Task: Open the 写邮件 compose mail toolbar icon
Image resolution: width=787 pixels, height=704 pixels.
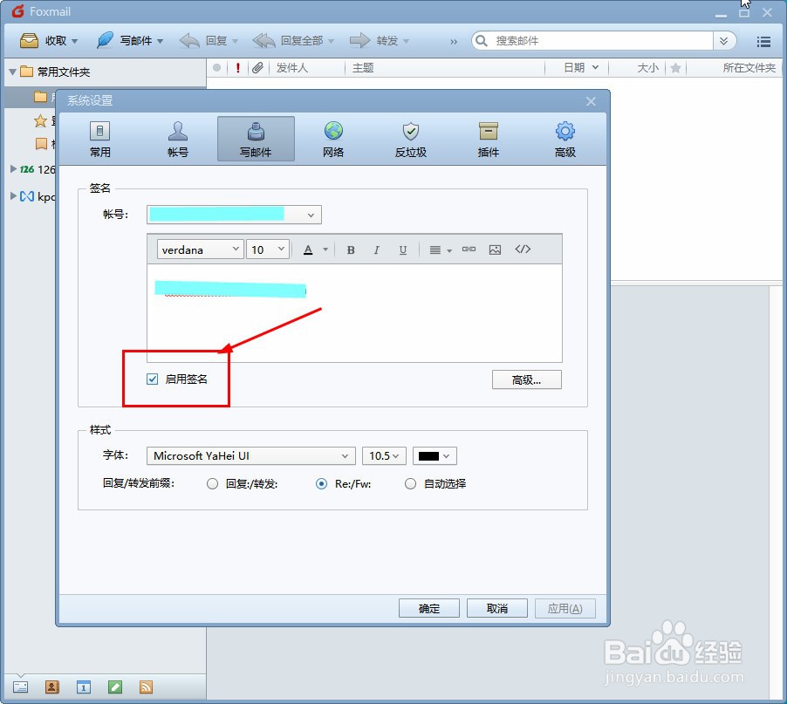Action: pos(129,40)
